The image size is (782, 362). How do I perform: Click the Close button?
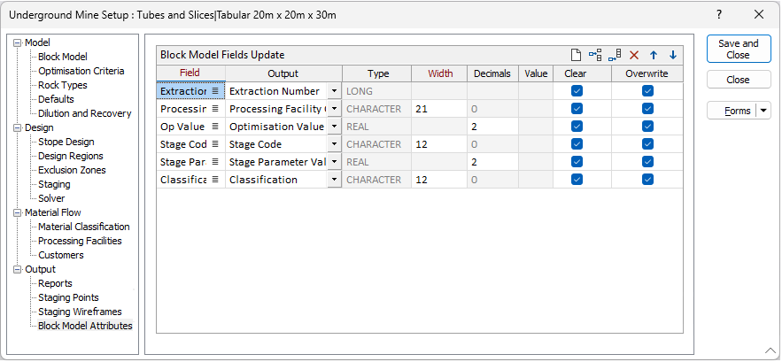[x=739, y=80]
